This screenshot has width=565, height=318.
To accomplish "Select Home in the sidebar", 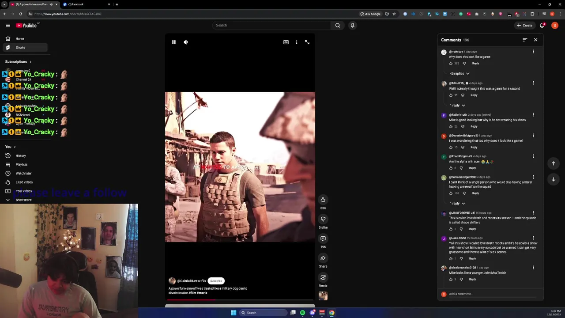I will 25,39.
